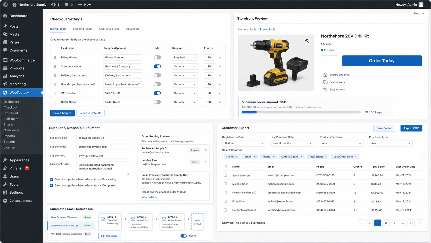
Task: Jump to last customers page
Action: [x=420, y=223]
